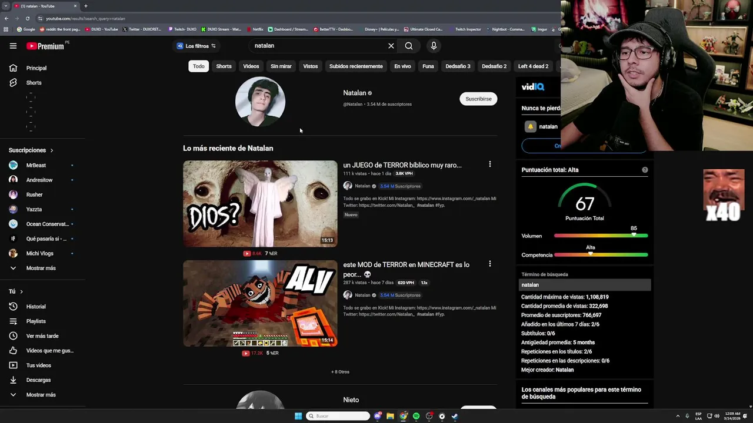Click the bell icon beside natalan in vidIQ

pyautogui.click(x=530, y=126)
